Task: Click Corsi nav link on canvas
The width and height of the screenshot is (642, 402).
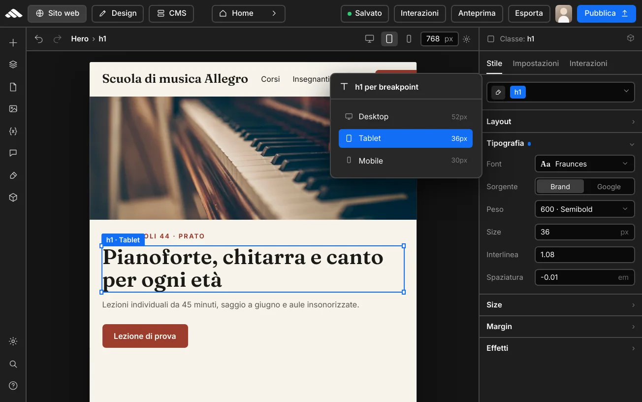Action: (x=270, y=79)
